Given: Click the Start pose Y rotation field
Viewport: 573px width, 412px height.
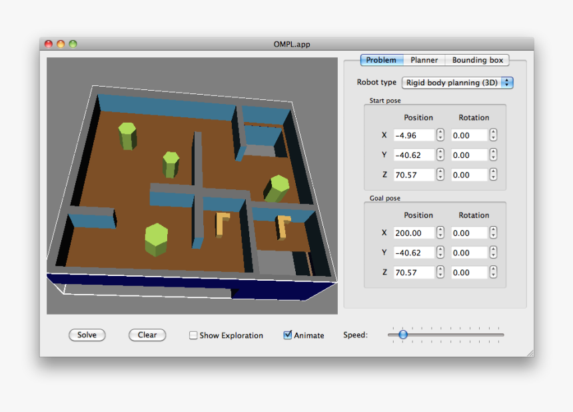Looking at the screenshot, I should pos(469,155).
